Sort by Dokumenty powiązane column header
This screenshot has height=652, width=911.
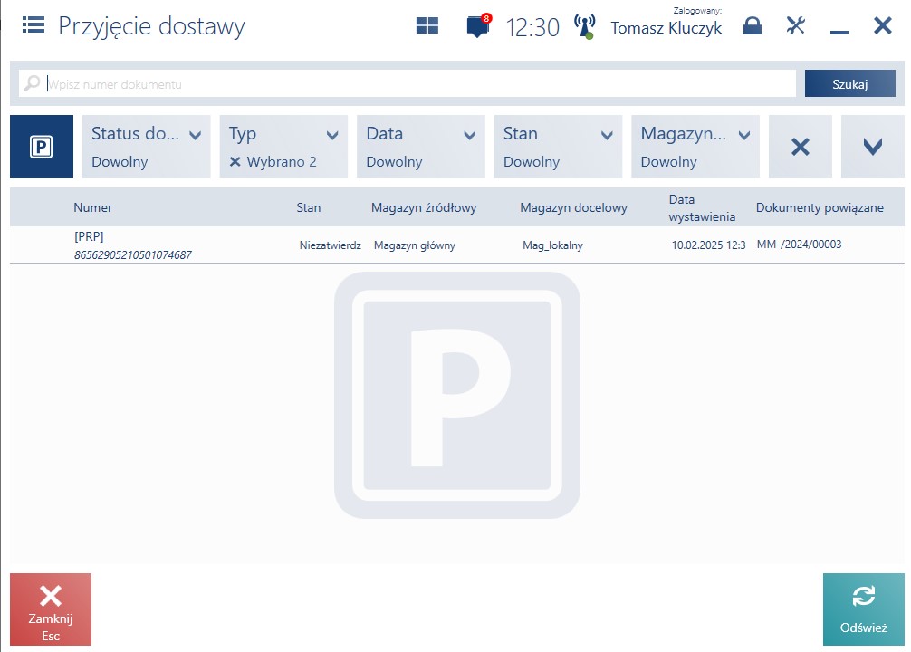click(x=820, y=207)
